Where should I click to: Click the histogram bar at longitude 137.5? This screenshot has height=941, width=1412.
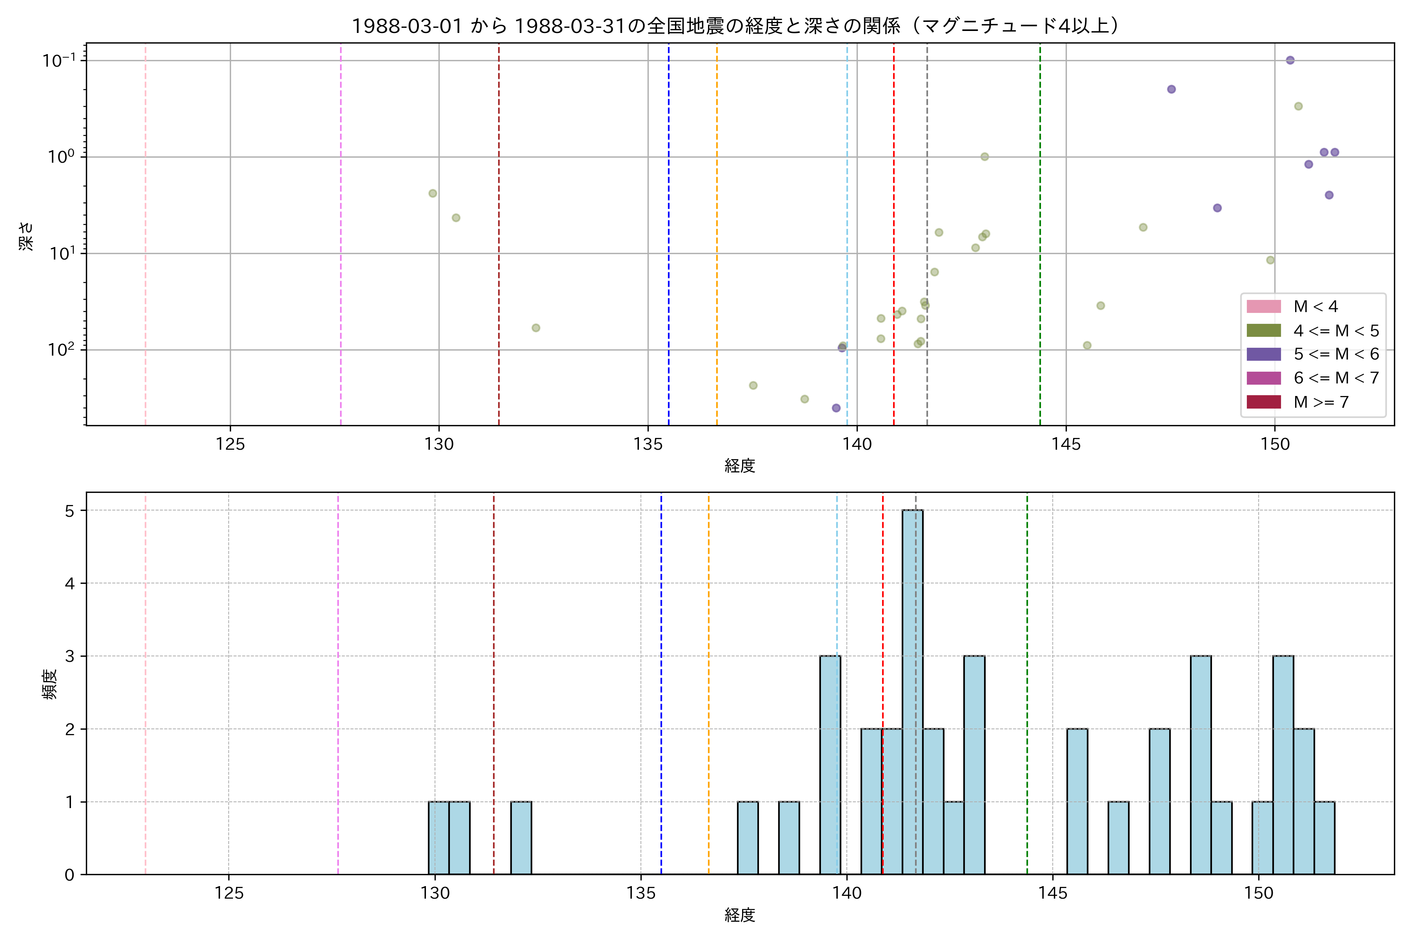coord(748,838)
